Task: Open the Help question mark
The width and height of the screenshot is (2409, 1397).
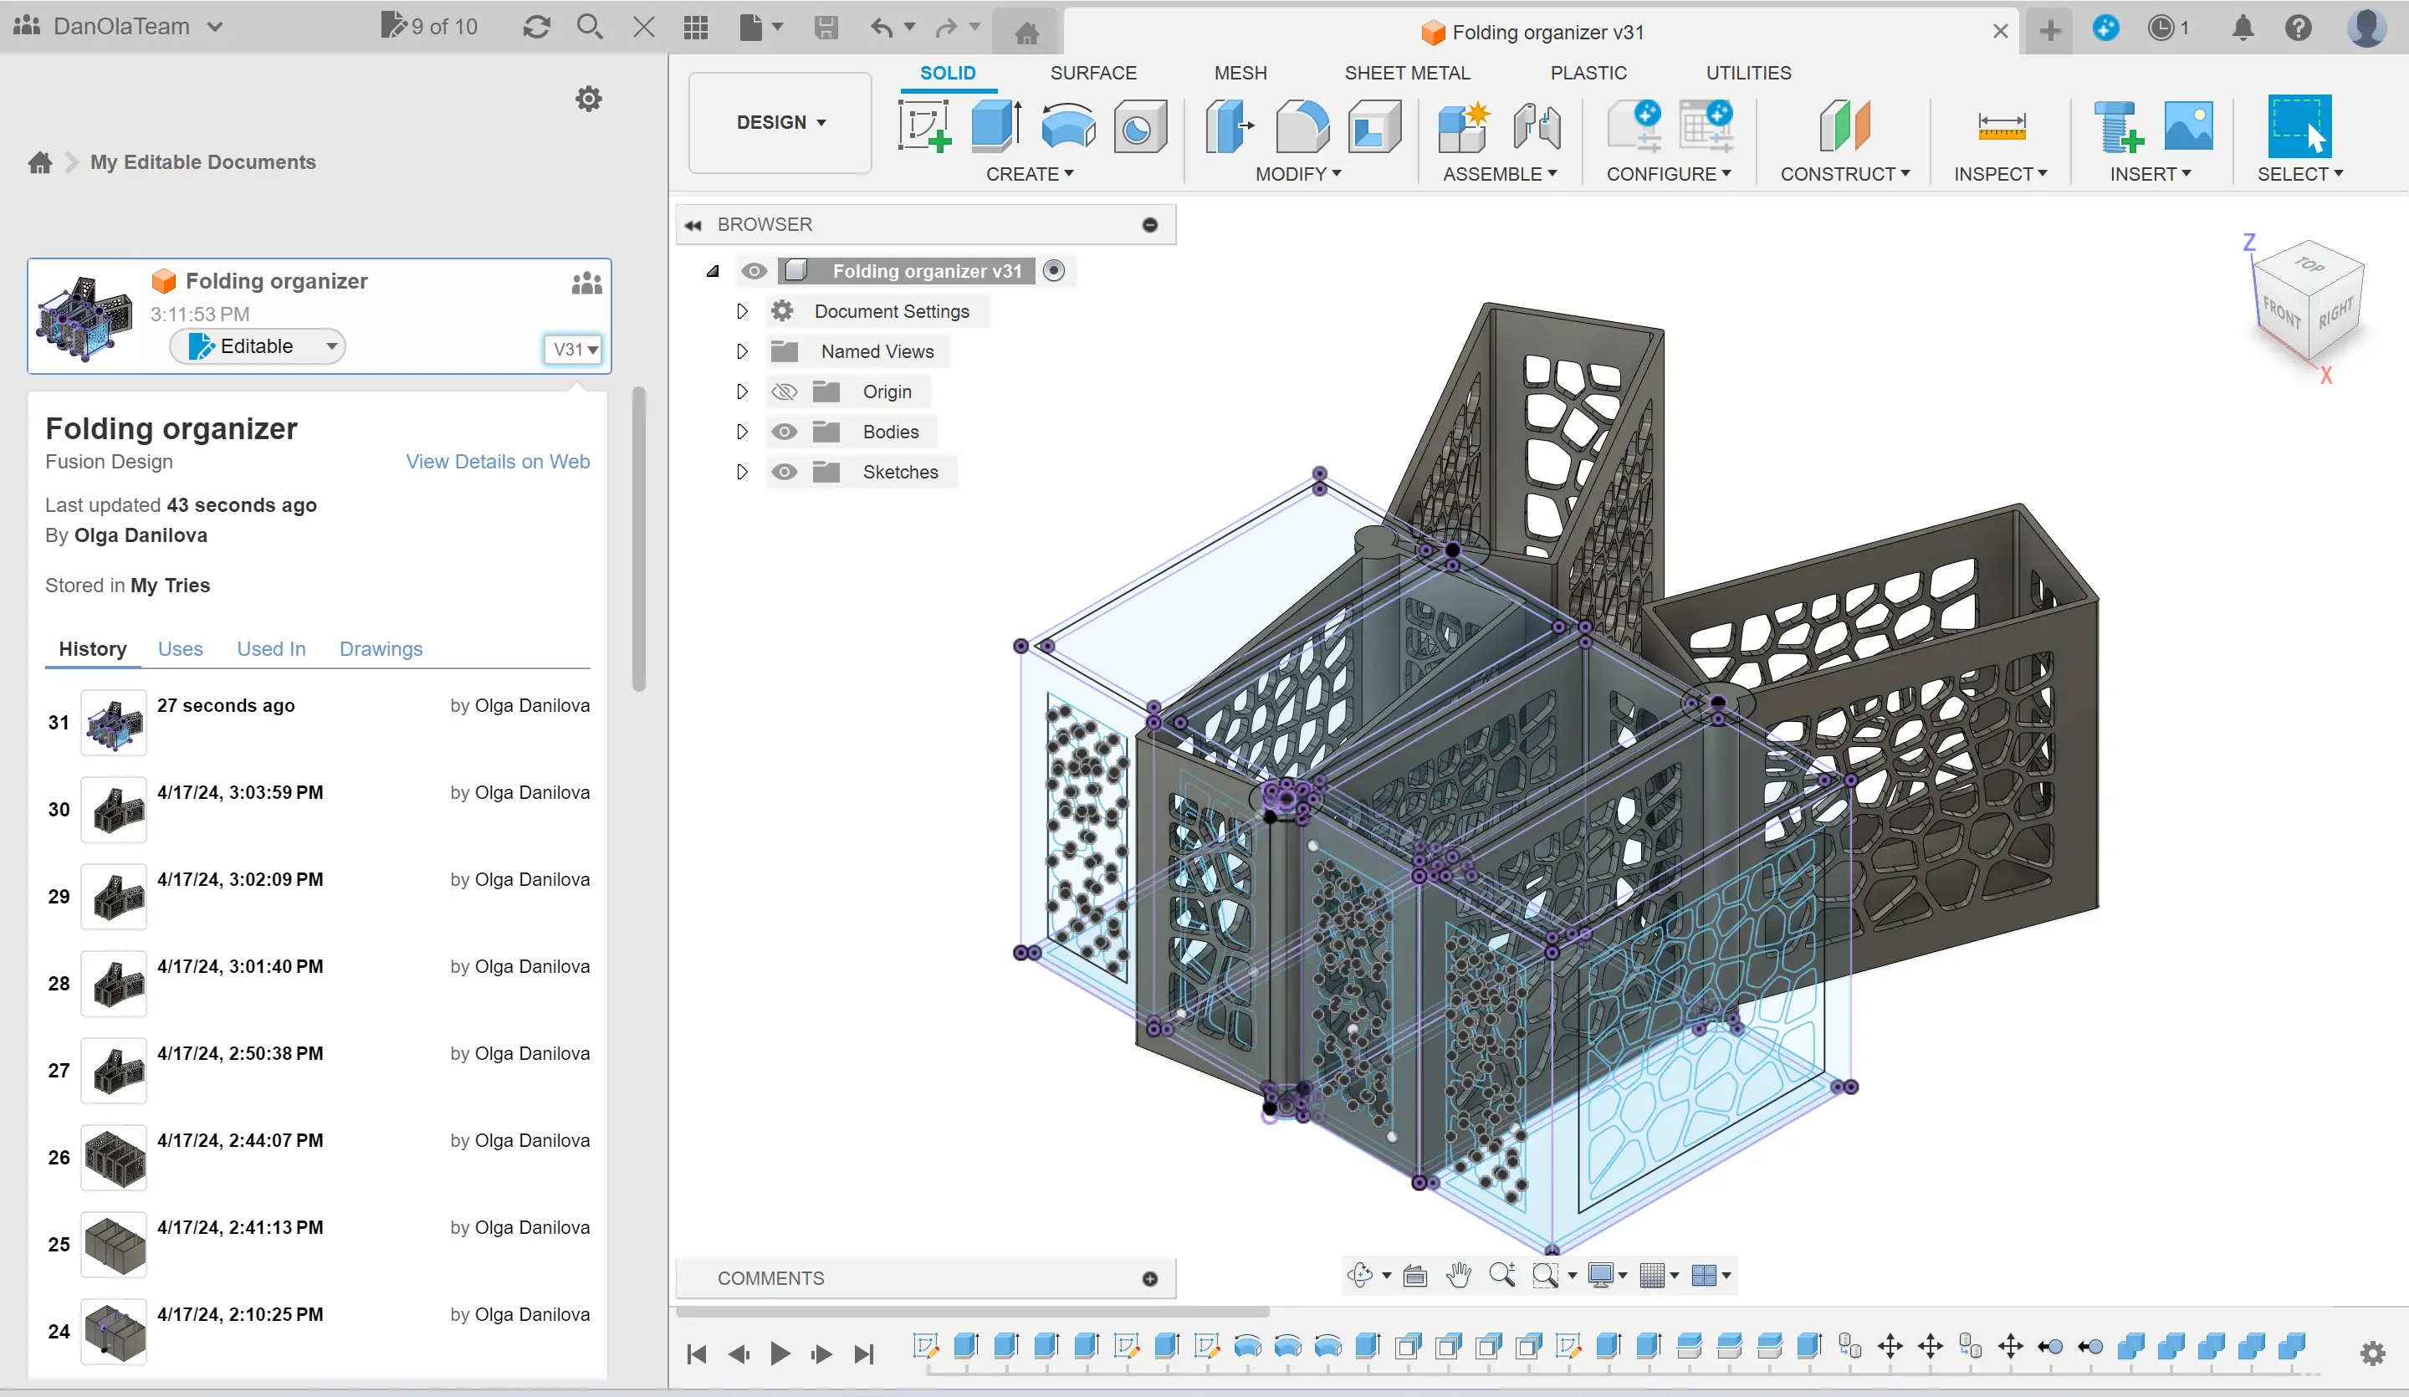Action: (x=2298, y=28)
